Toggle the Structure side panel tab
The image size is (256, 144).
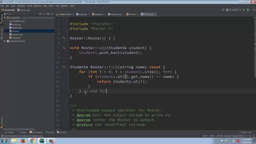click(1, 34)
